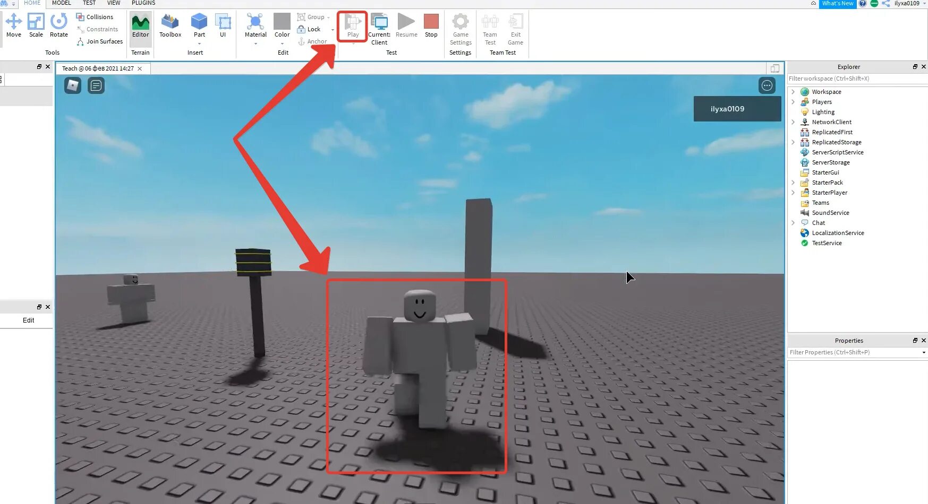This screenshot has width=928, height=504.
Task: Click the Resume button
Action: click(406, 25)
